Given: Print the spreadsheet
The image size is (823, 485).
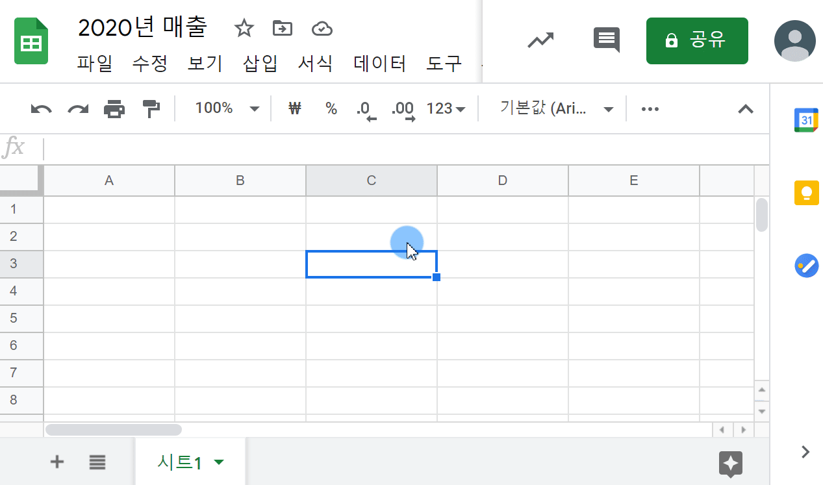Looking at the screenshot, I should [115, 109].
